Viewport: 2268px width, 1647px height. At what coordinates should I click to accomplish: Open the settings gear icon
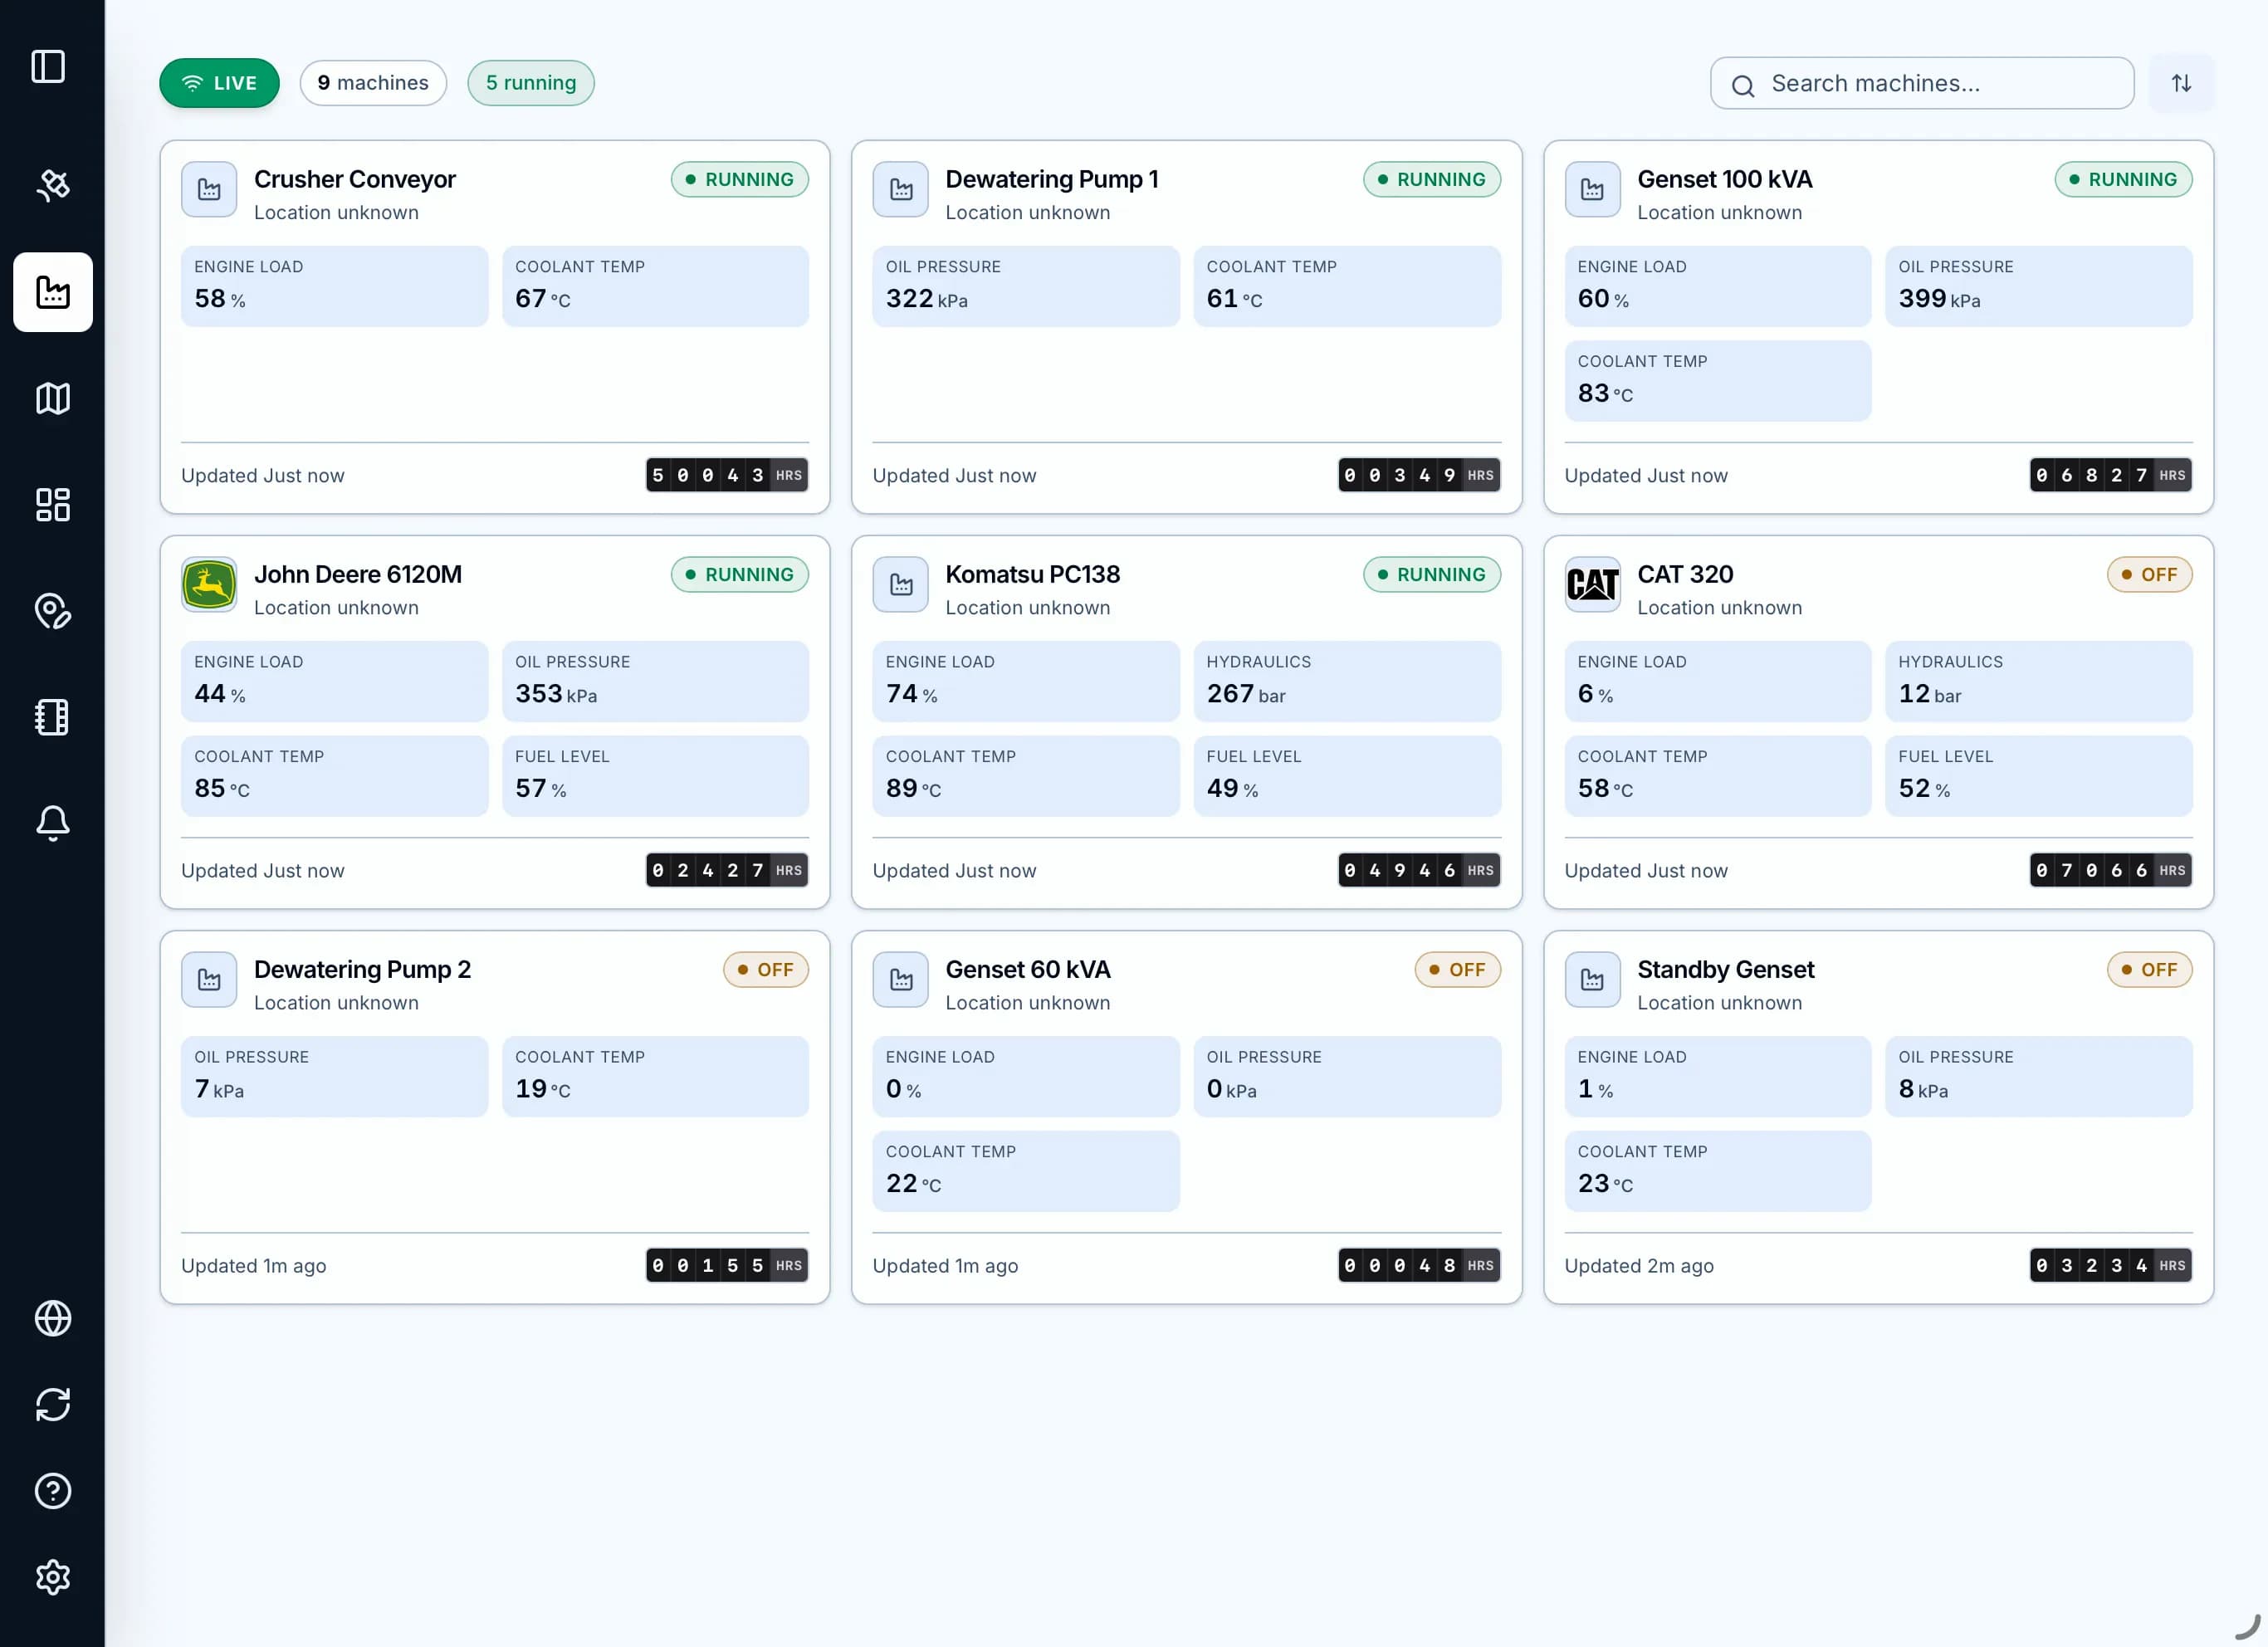(x=53, y=1577)
